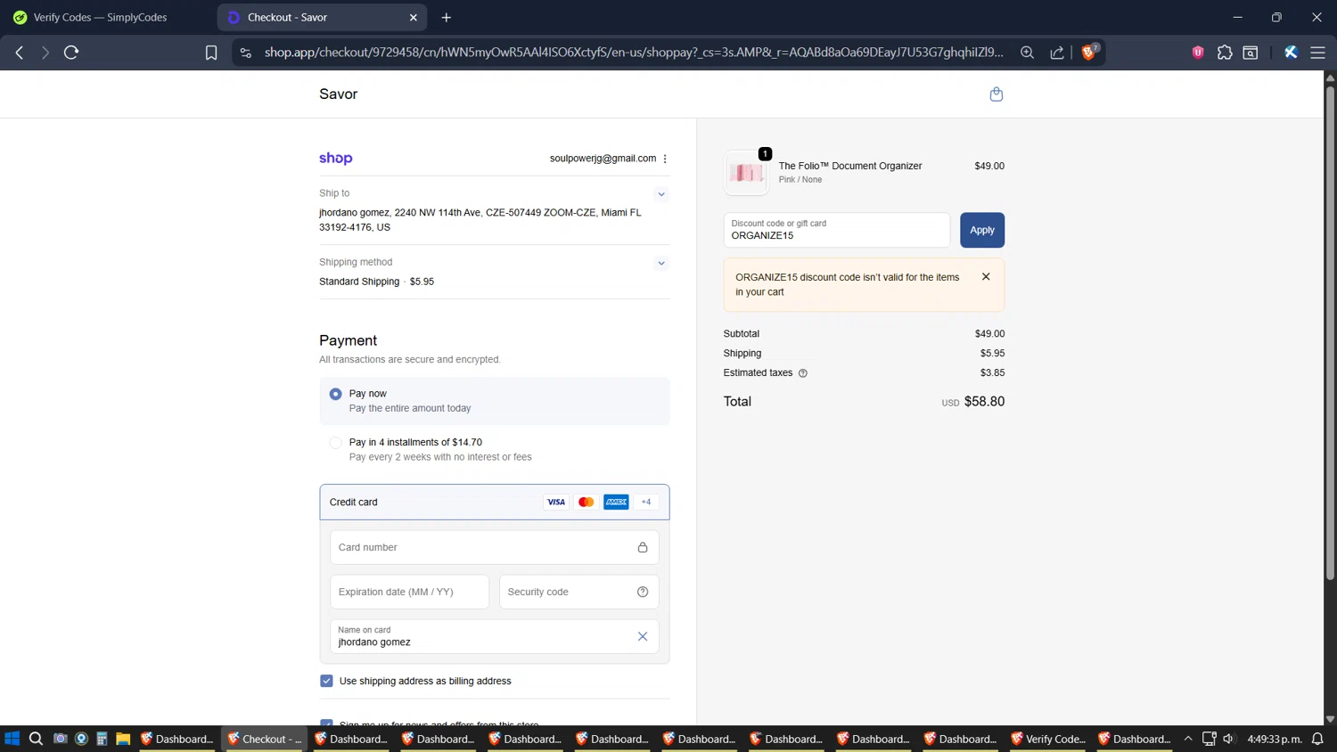Open Windows taskbar search
Screen dimensions: 1337x752
[x=36, y=739]
